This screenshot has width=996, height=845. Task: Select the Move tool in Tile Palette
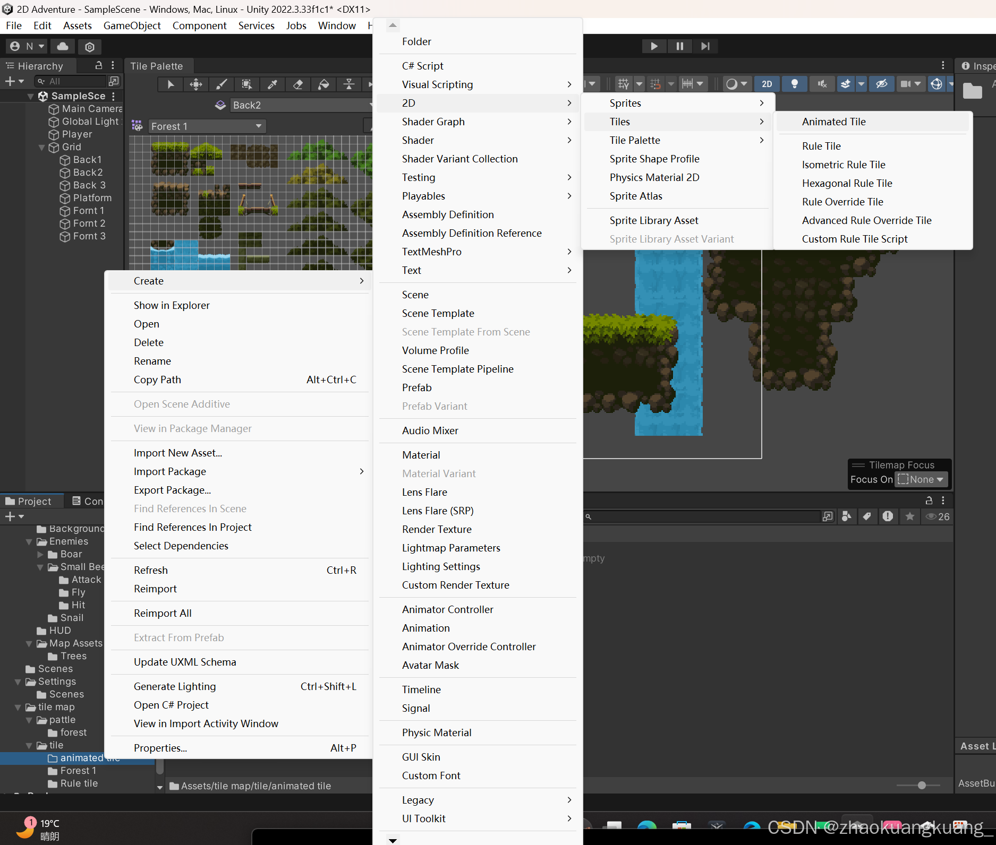click(195, 84)
